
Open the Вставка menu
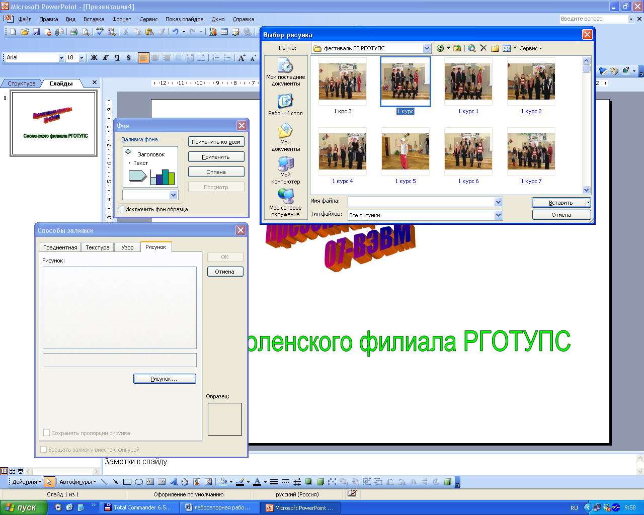[x=94, y=19]
